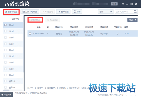
Task: Click the page number 1 box
Action: (x=131, y=95)
